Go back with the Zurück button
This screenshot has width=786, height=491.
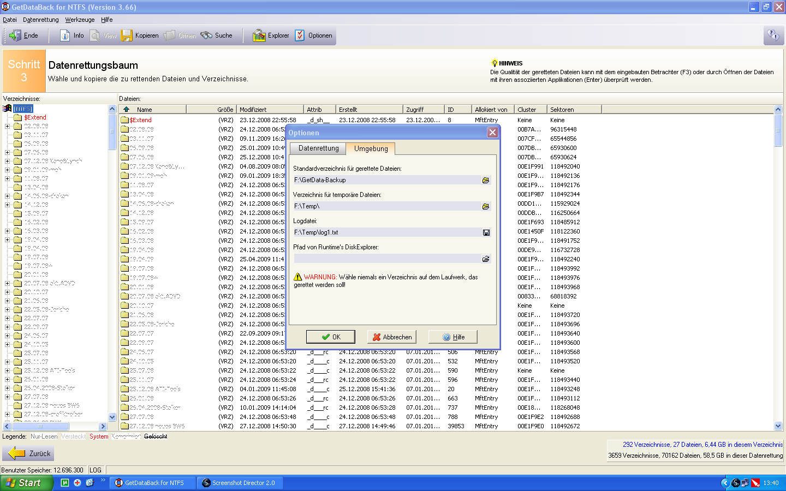[x=28, y=453]
